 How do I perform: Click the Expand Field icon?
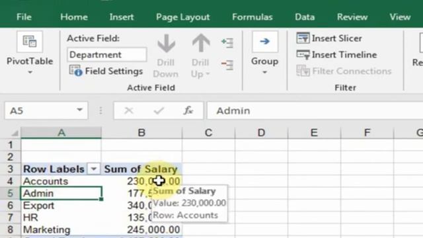pyautogui.click(x=227, y=42)
